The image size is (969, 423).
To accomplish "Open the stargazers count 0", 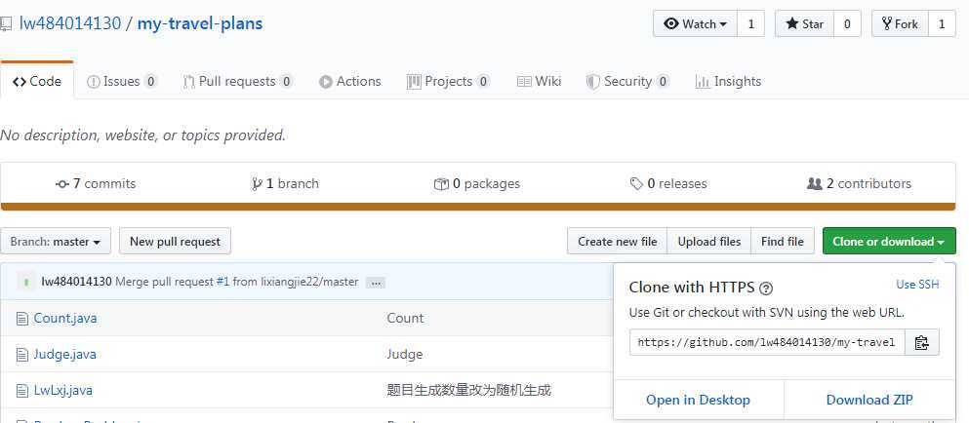I will [x=847, y=24].
